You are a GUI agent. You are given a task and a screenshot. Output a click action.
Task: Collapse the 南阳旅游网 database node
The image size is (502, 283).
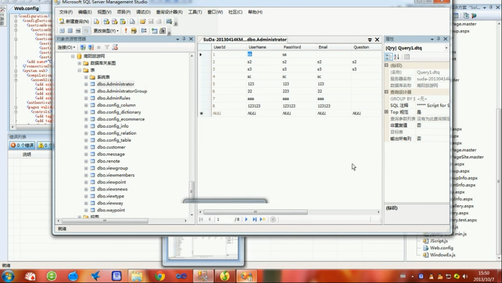click(x=72, y=56)
